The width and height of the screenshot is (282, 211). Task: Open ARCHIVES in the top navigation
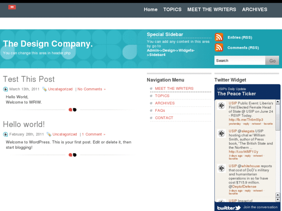coord(254,10)
